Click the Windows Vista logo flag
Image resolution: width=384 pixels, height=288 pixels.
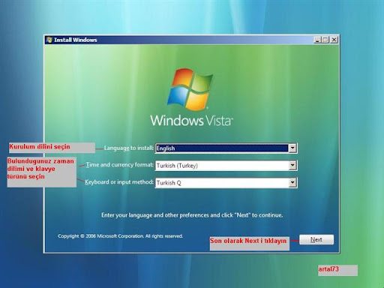point(190,89)
